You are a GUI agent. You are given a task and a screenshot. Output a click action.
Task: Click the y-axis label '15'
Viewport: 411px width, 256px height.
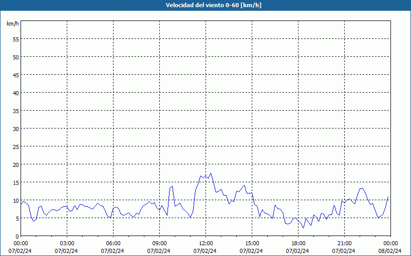coord(16,182)
